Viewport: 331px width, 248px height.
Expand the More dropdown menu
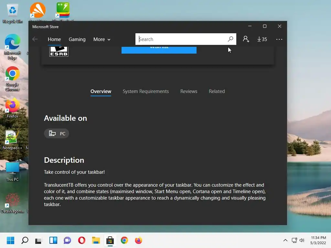click(x=102, y=39)
